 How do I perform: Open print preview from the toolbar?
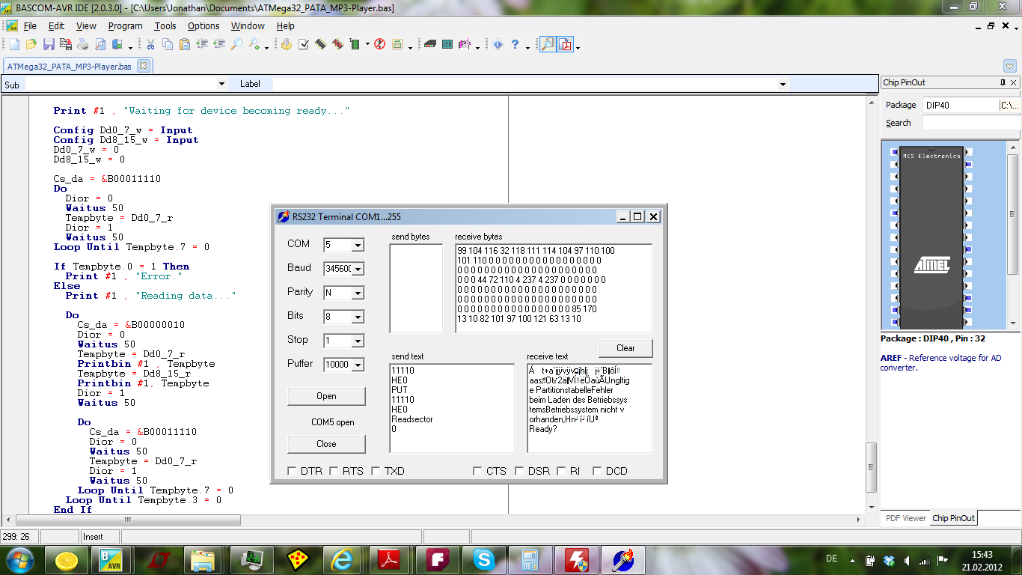(100, 45)
